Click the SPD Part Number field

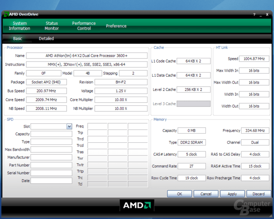(x=51, y=165)
